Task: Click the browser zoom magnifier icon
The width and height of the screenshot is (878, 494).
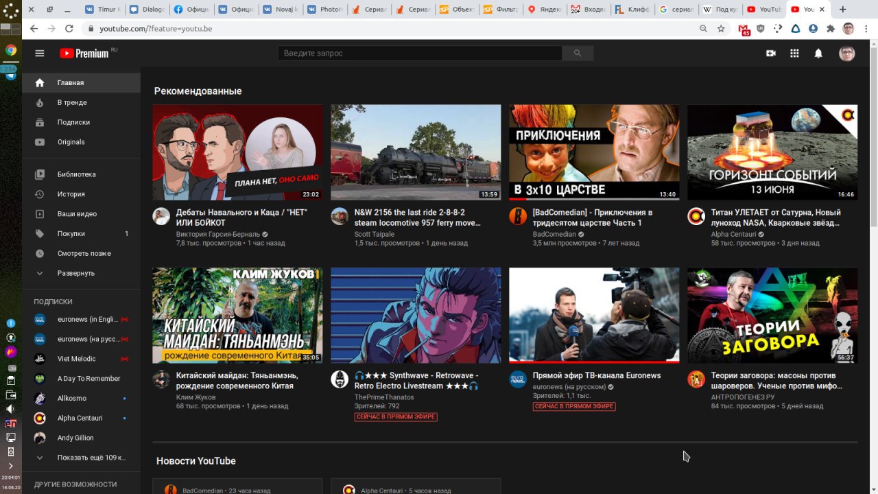Action: pos(703,29)
